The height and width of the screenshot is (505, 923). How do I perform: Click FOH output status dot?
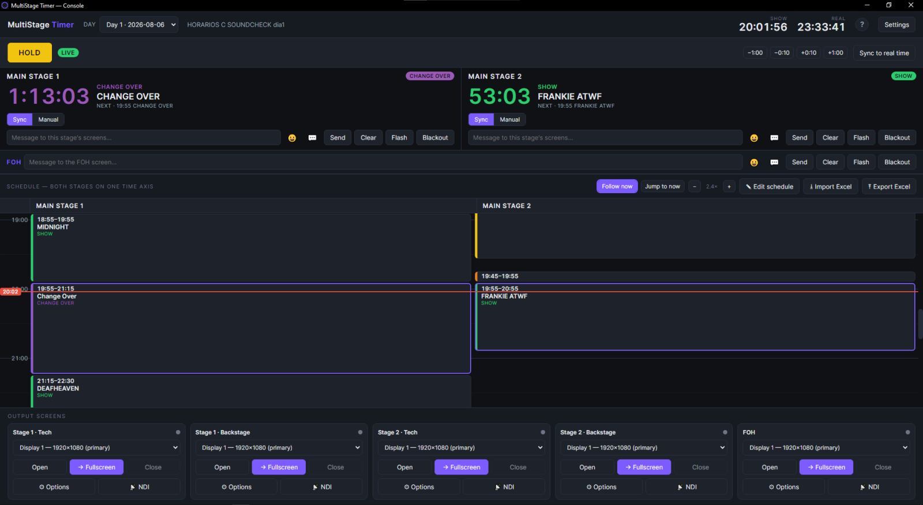click(x=907, y=432)
